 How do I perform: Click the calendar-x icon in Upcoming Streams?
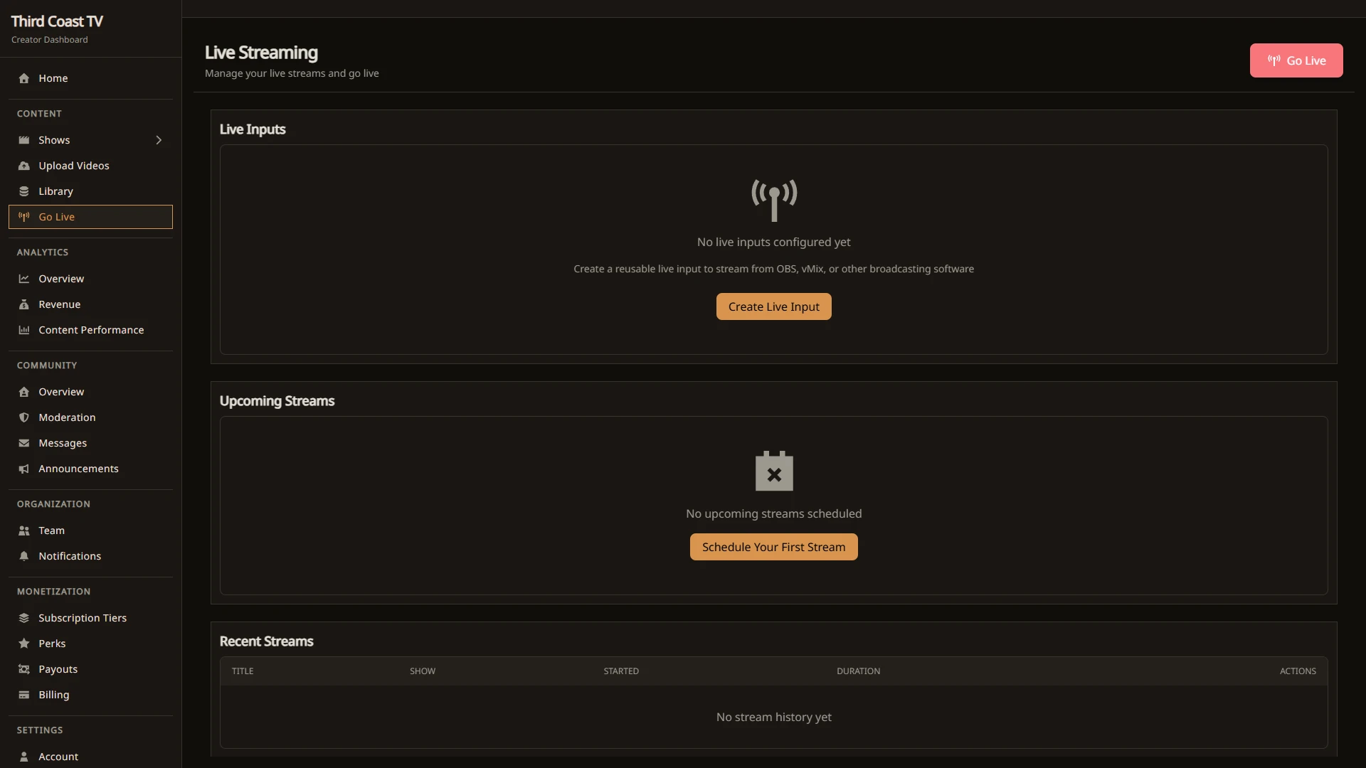[x=774, y=471]
